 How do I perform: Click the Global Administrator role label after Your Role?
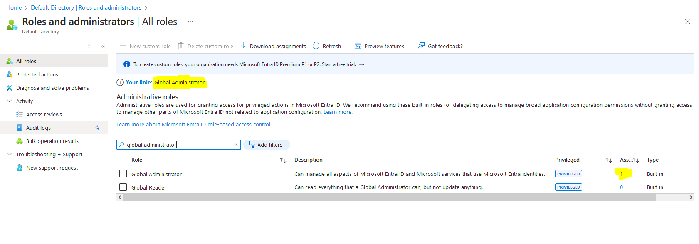(x=179, y=82)
